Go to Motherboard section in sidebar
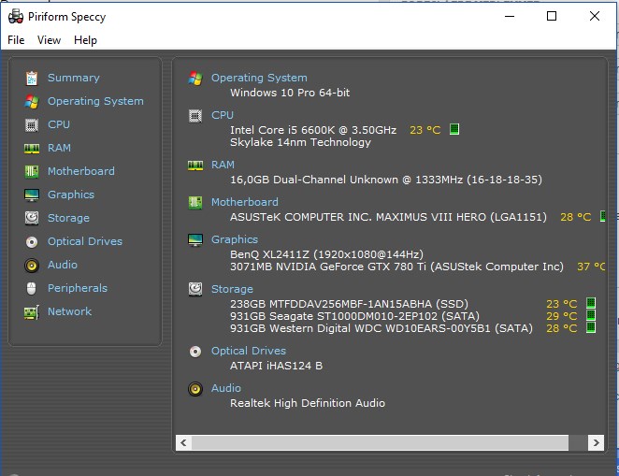Screen dimensions: 619x476 point(81,171)
